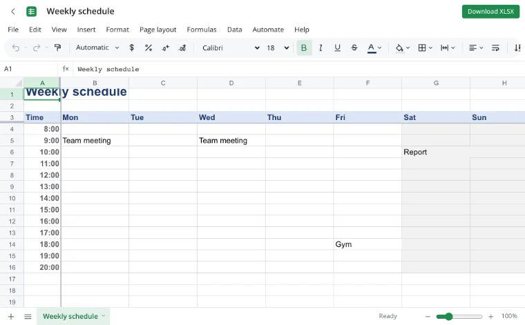The height and width of the screenshot is (325, 525).
Task: Select Monday's Team meeting cell
Action: (x=95, y=141)
